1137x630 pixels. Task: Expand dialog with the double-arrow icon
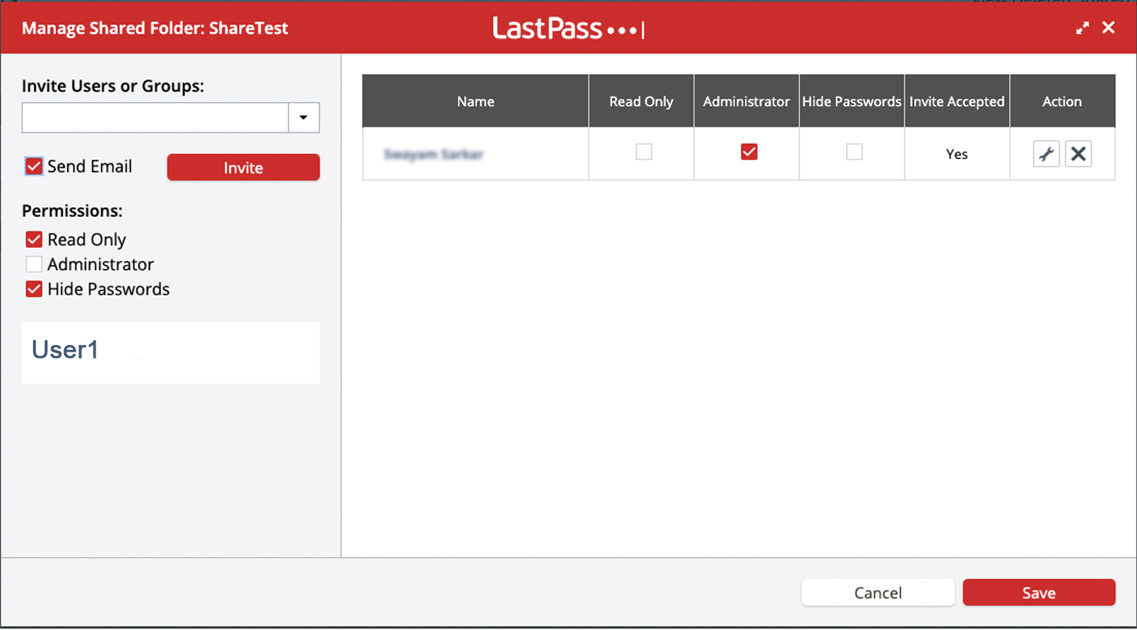click(1083, 28)
